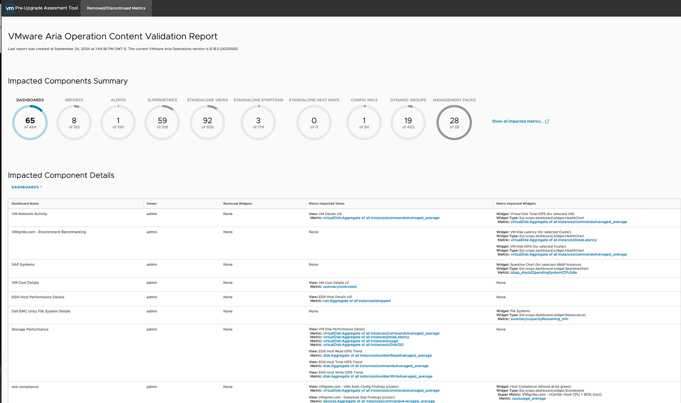
Task: Open the cpu|usage_average metric link
Action: (529, 399)
